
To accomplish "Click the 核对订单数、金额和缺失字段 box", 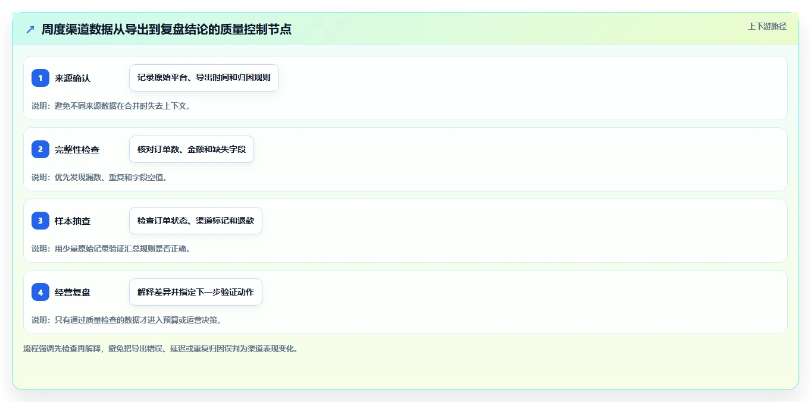I will pyautogui.click(x=192, y=149).
